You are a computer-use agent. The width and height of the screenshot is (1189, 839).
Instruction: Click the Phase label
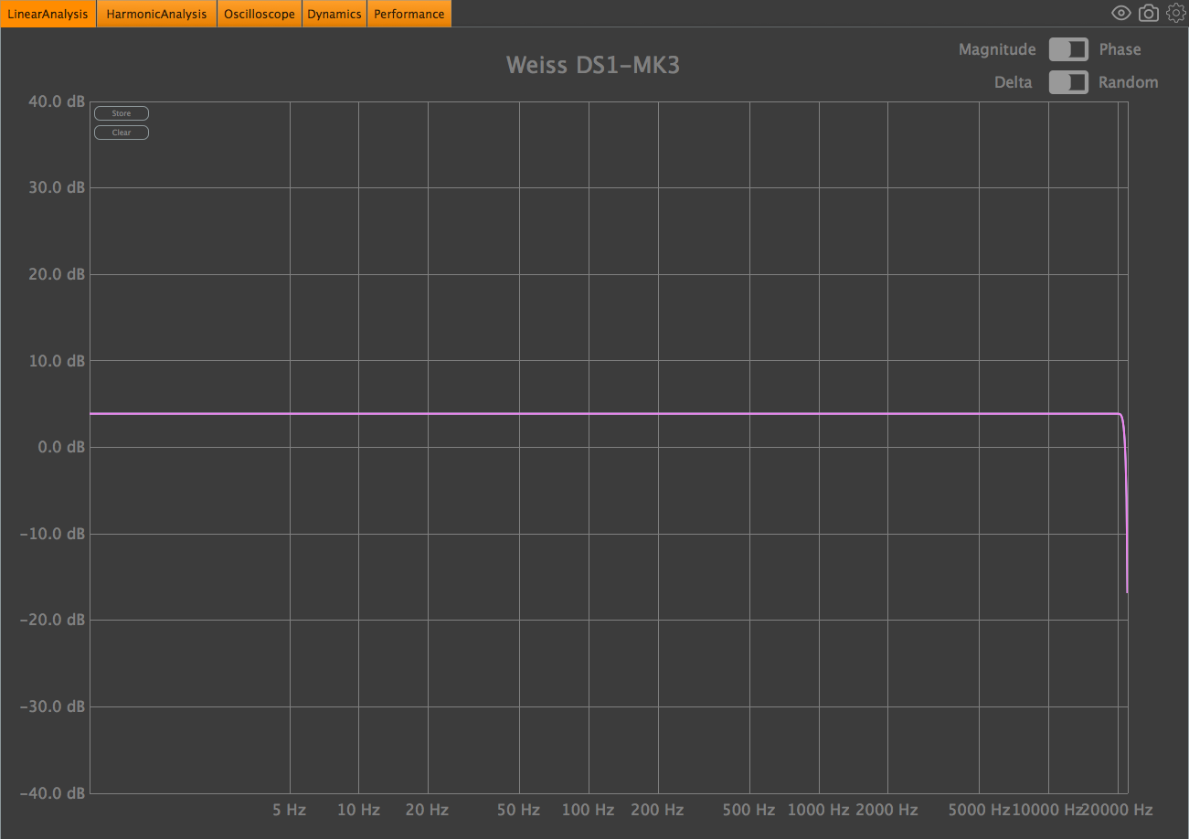[x=1120, y=49]
